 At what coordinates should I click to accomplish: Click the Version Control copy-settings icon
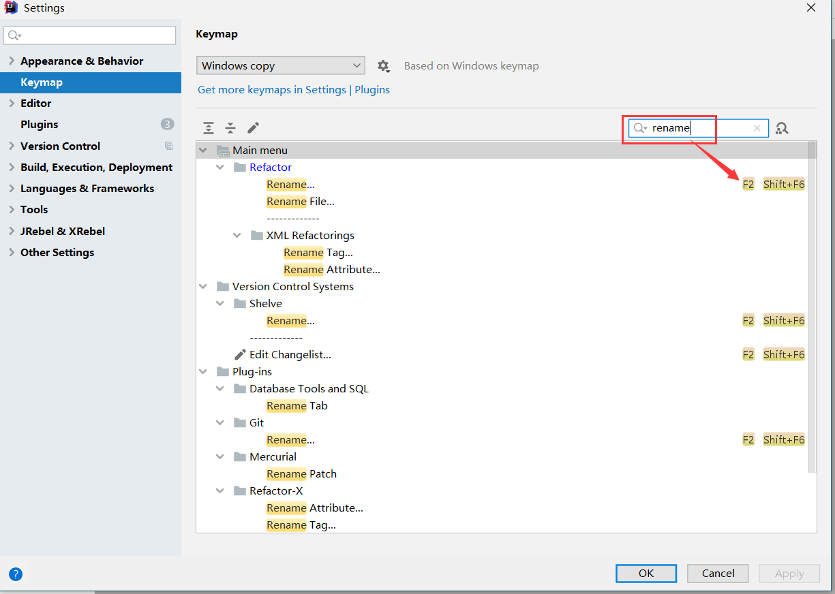tap(168, 146)
